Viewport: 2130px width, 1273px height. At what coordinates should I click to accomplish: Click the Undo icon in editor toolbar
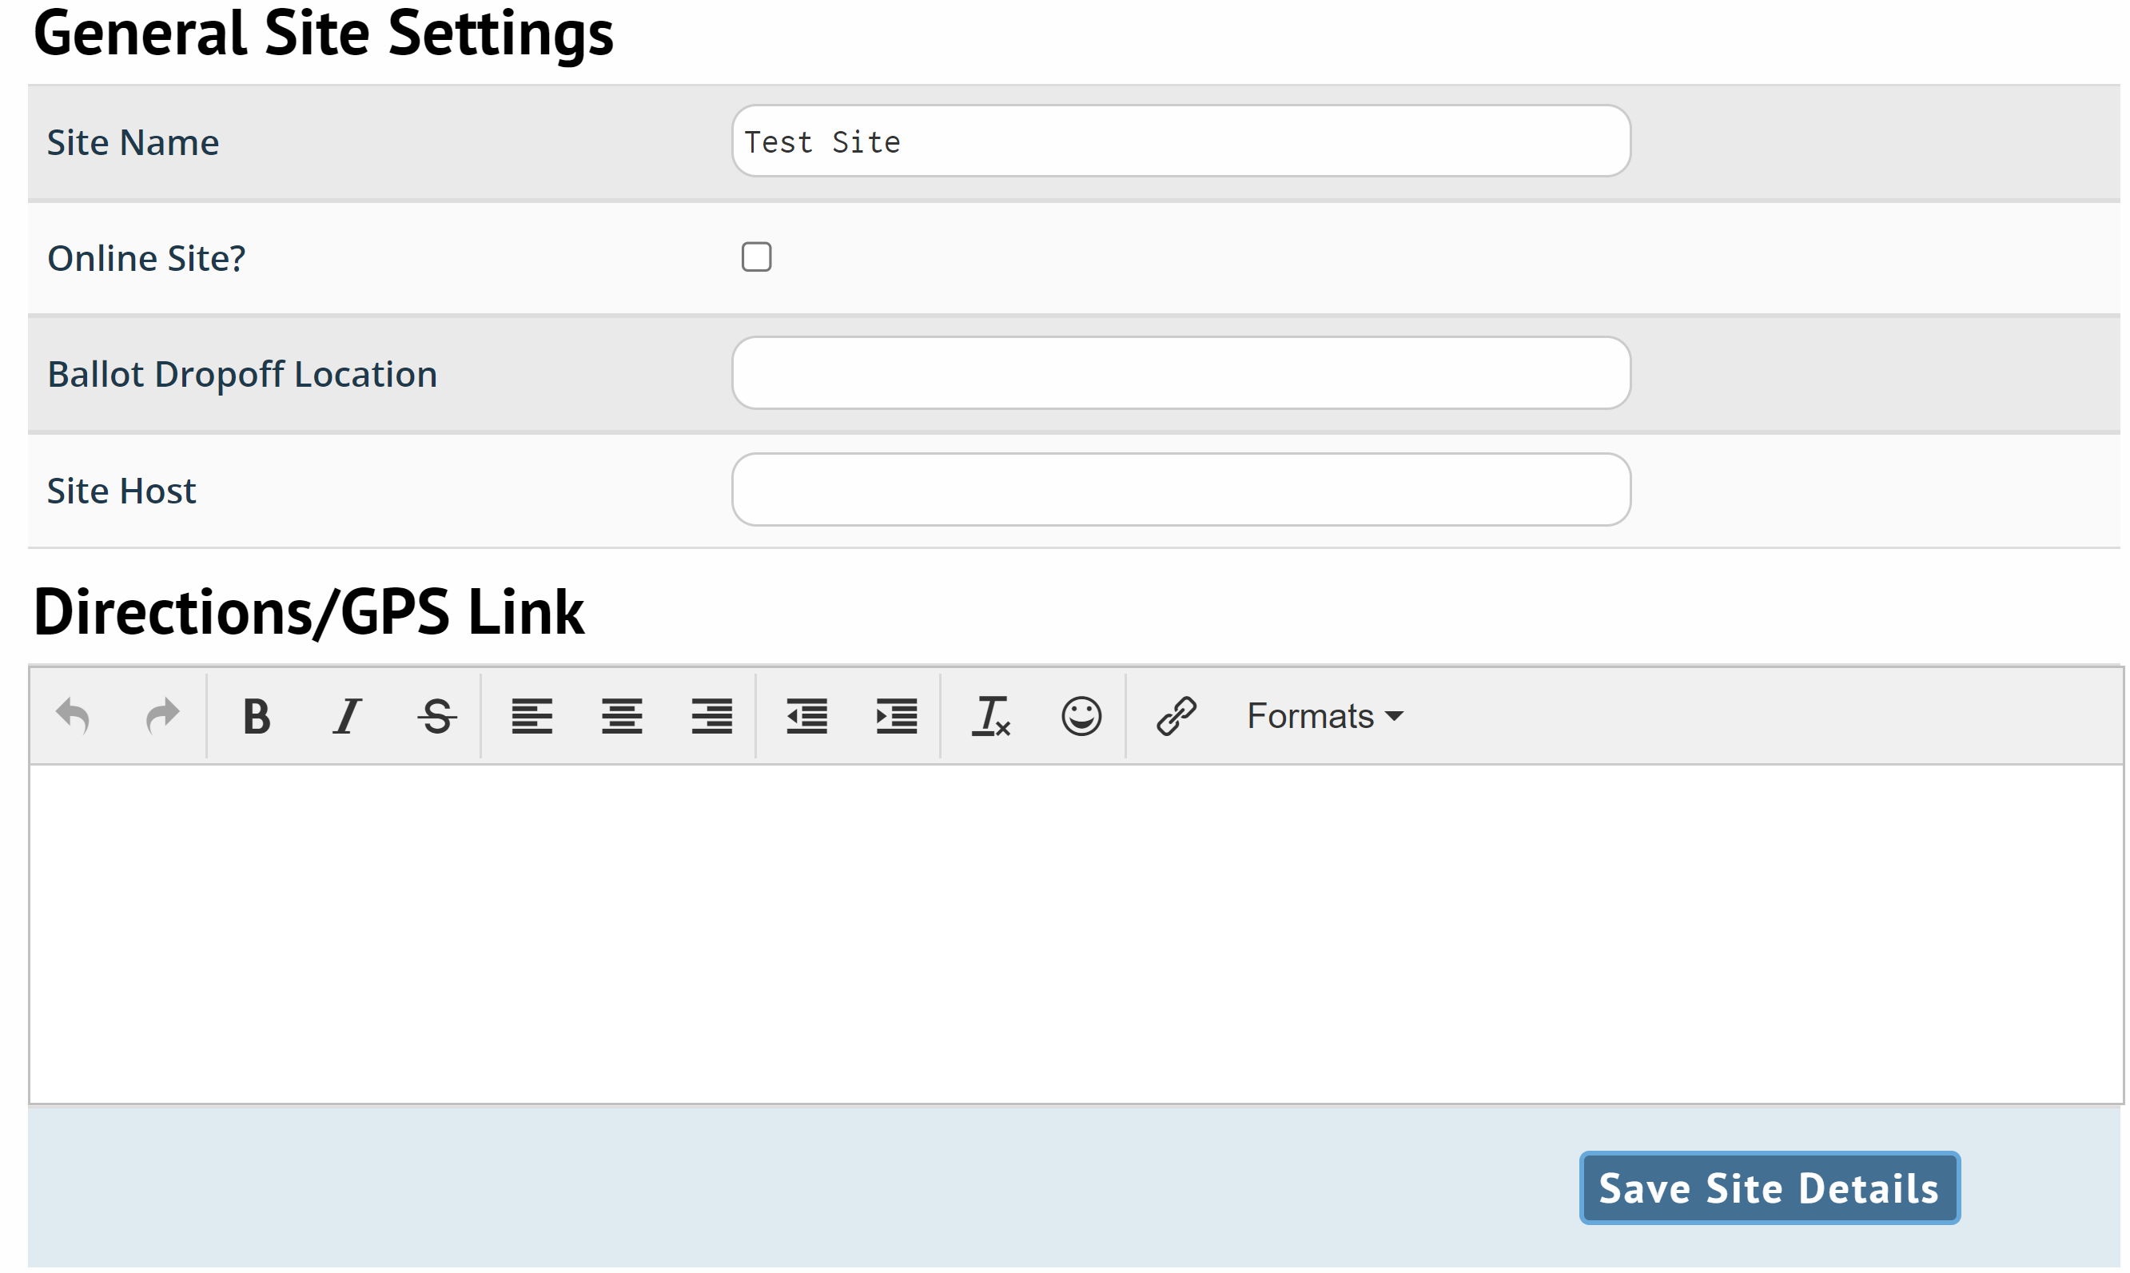73,717
